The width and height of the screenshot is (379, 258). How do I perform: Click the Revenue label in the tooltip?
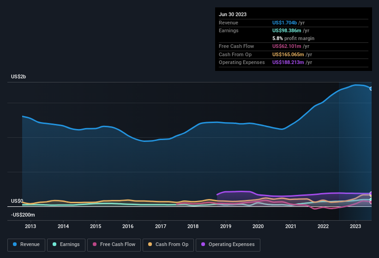tap(229, 23)
